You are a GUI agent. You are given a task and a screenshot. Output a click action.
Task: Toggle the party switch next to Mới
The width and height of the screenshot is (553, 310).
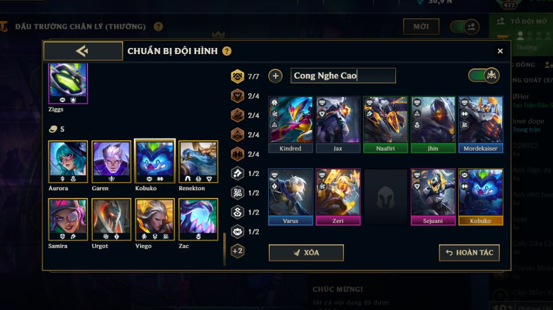click(465, 26)
